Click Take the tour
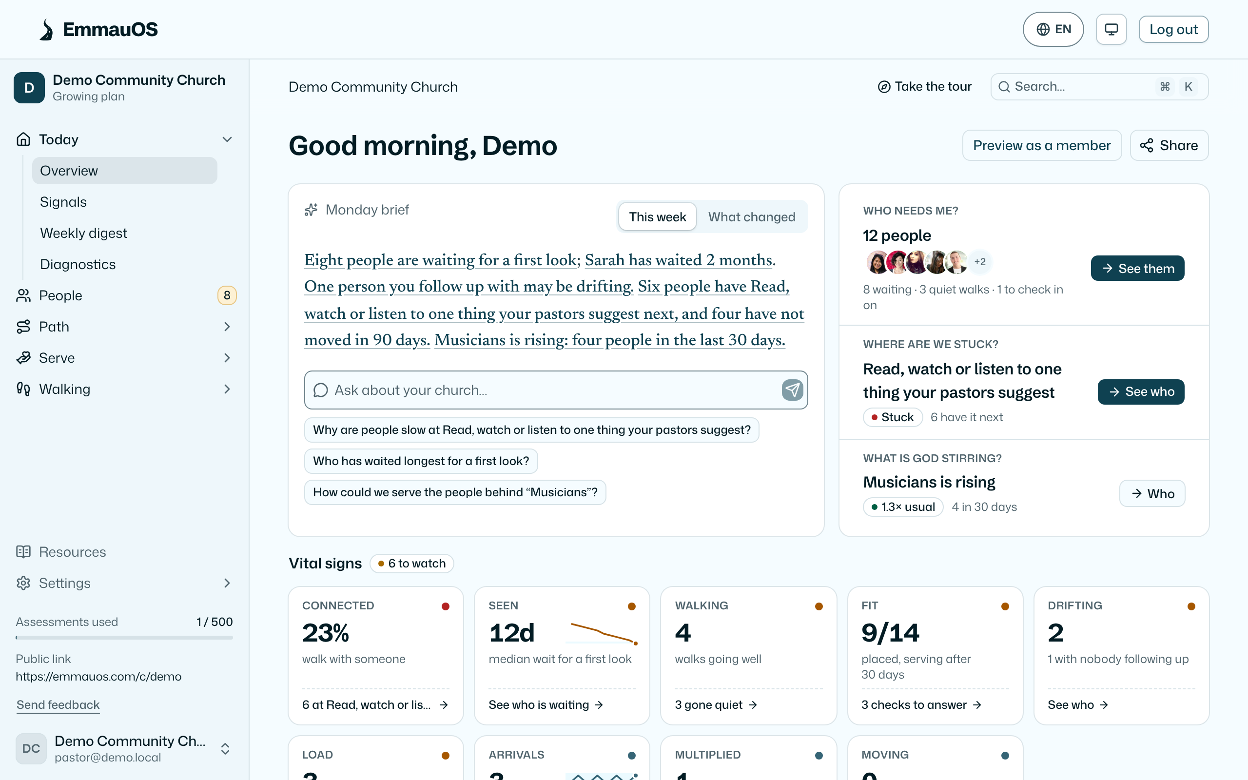The height and width of the screenshot is (780, 1248). (x=925, y=87)
